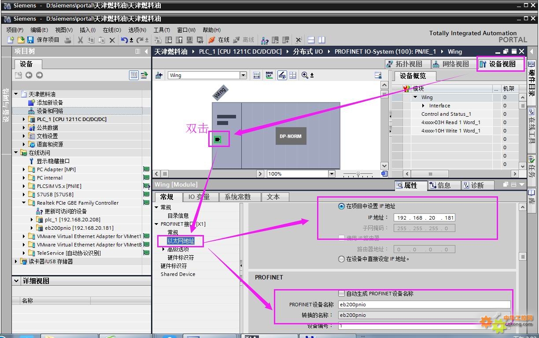Click the show device name labels icon
The height and width of the screenshot is (338, 539).
tap(269, 75)
